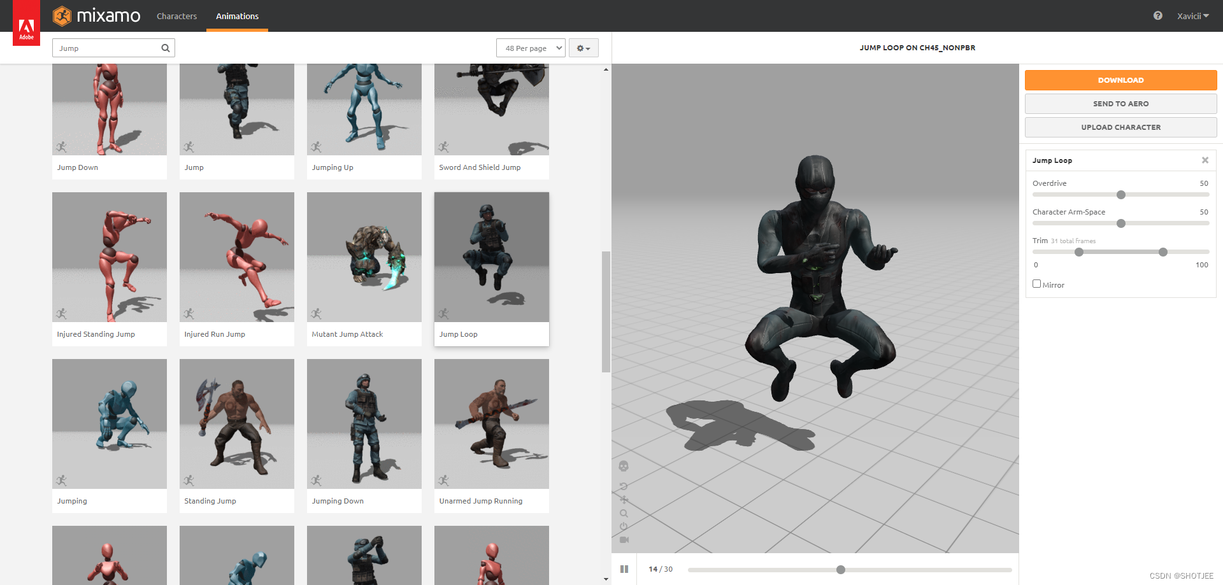Switch to the Animations tab
The width and height of the screenshot is (1223, 585).
pyautogui.click(x=237, y=16)
